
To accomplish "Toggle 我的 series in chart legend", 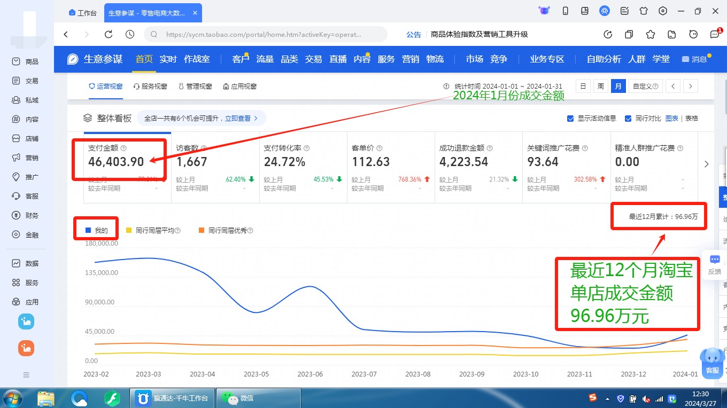I will pos(97,231).
